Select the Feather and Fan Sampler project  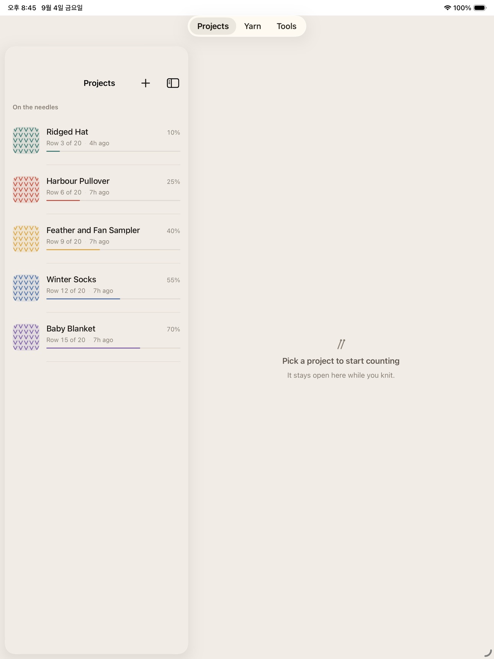(x=97, y=239)
